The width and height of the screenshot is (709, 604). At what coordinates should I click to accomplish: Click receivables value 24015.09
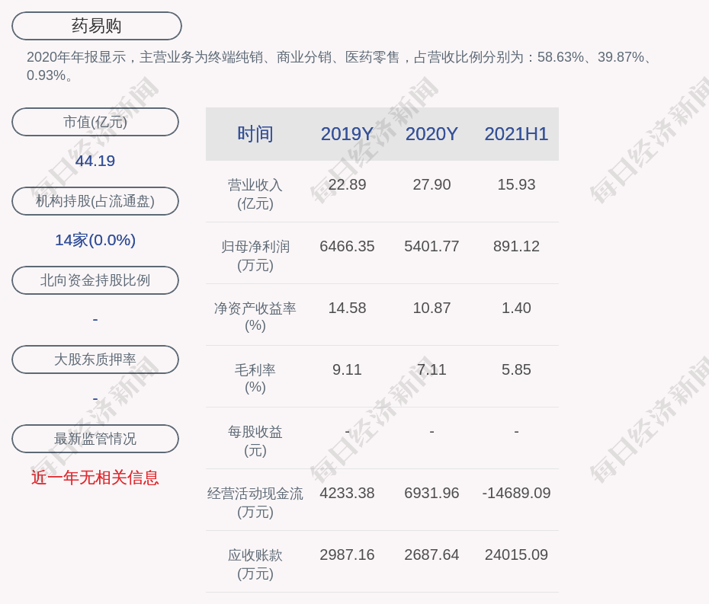pos(516,554)
